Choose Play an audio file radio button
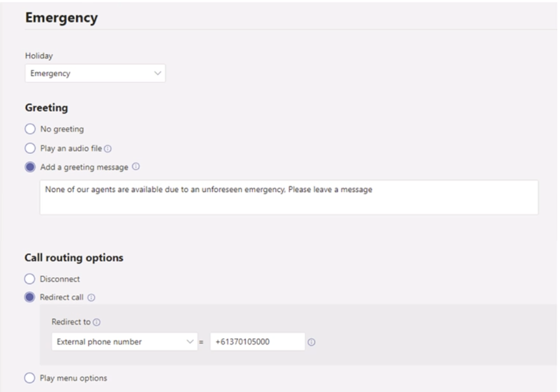Viewport: 560px width, 392px height. click(x=30, y=149)
